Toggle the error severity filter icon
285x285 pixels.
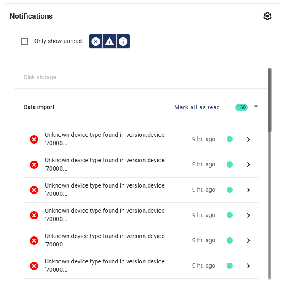(96, 41)
